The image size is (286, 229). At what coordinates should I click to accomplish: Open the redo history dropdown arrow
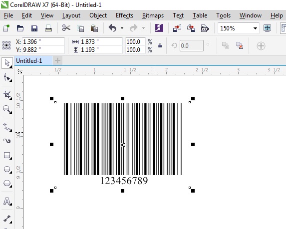(x=144, y=28)
